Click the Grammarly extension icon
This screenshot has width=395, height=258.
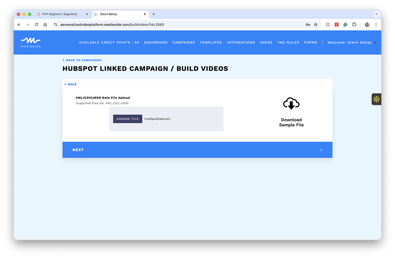345,25
